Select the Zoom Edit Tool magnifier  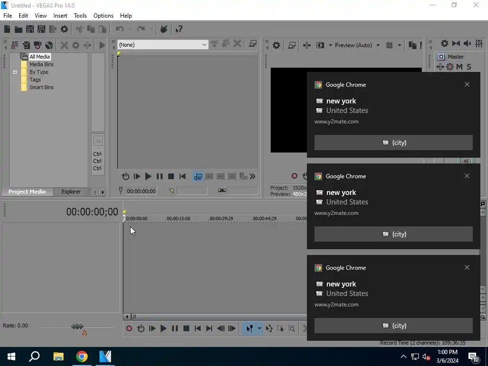292,328
